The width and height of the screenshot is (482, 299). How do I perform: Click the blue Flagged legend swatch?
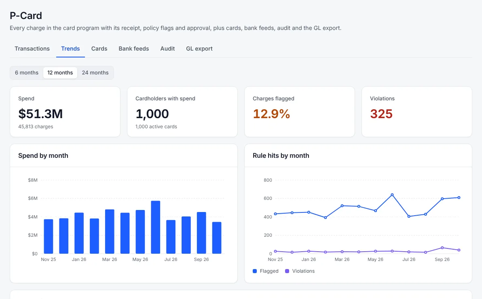pyautogui.click(x=254, y=271)
